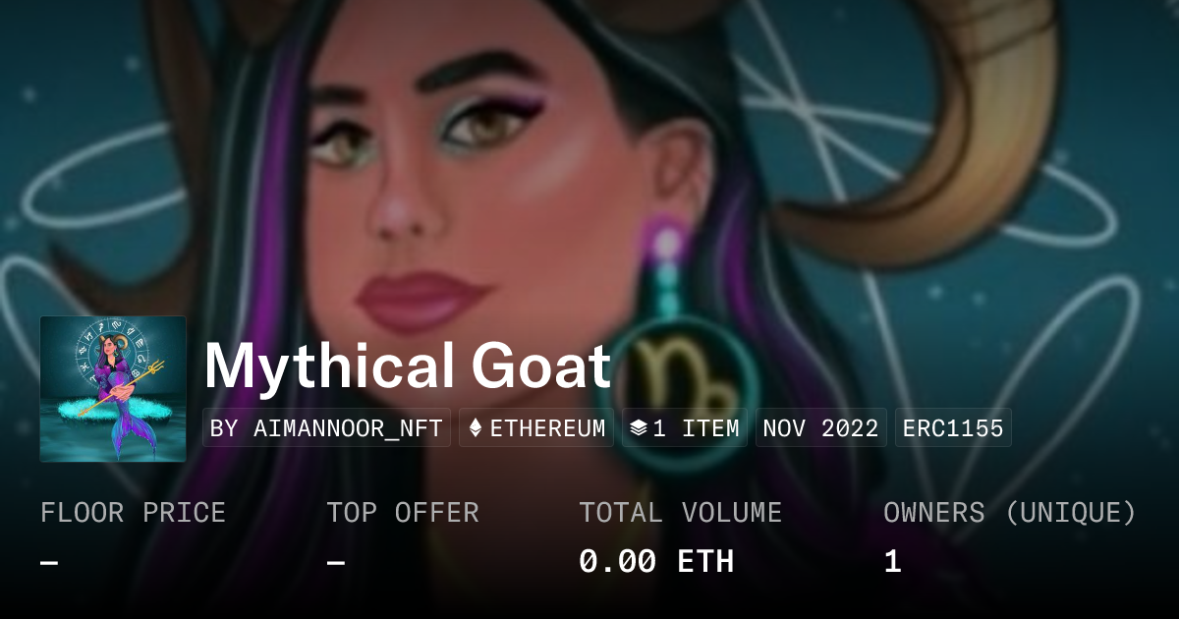Click the unique owners count 1
The height and width of the screenshot is (619, 1179).
coord(892,562)
